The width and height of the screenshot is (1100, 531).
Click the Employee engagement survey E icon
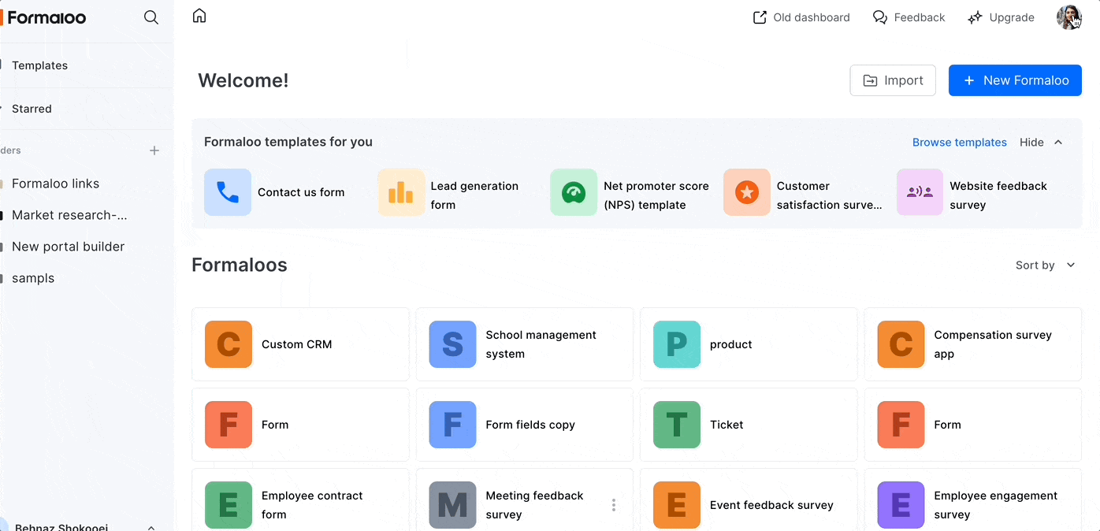901,505
